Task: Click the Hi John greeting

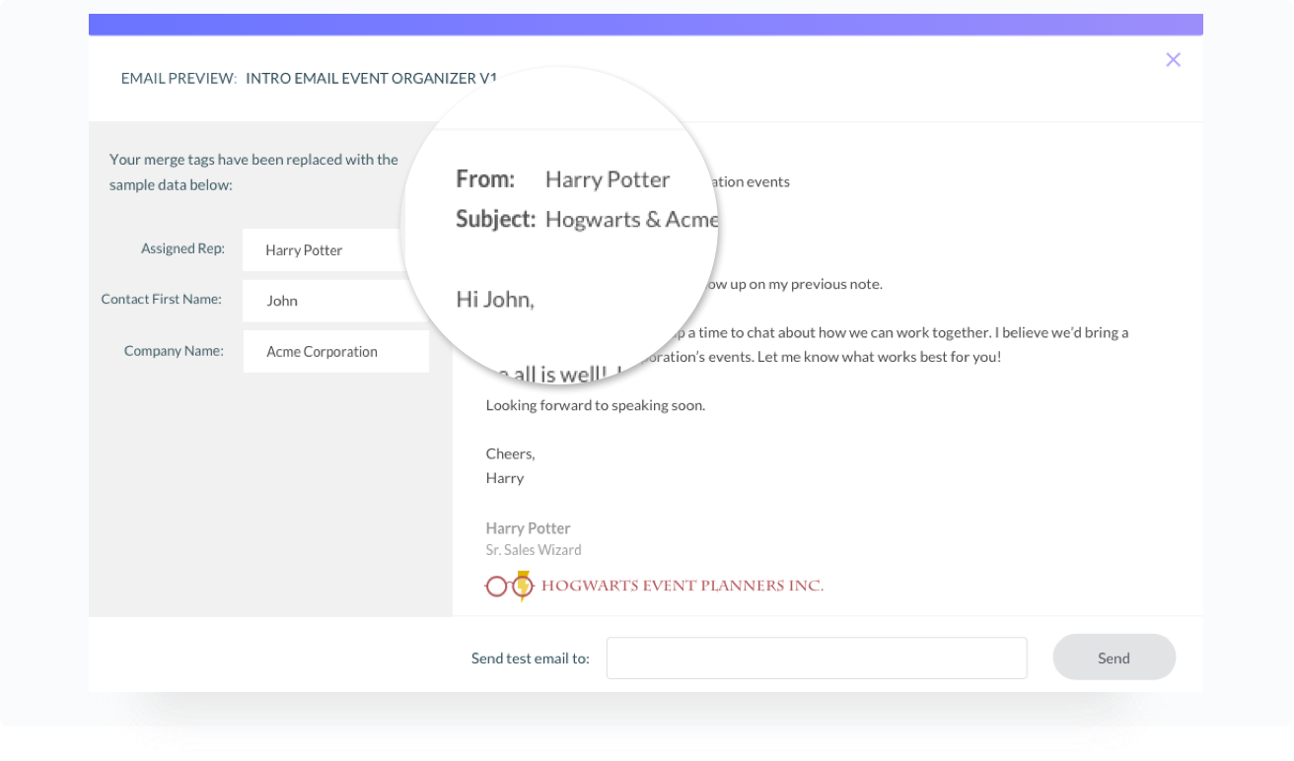Action: (x=495, y=300)
